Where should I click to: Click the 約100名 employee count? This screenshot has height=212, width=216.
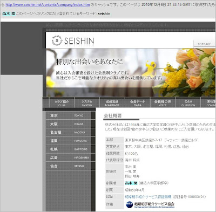(x=131, y=154)
